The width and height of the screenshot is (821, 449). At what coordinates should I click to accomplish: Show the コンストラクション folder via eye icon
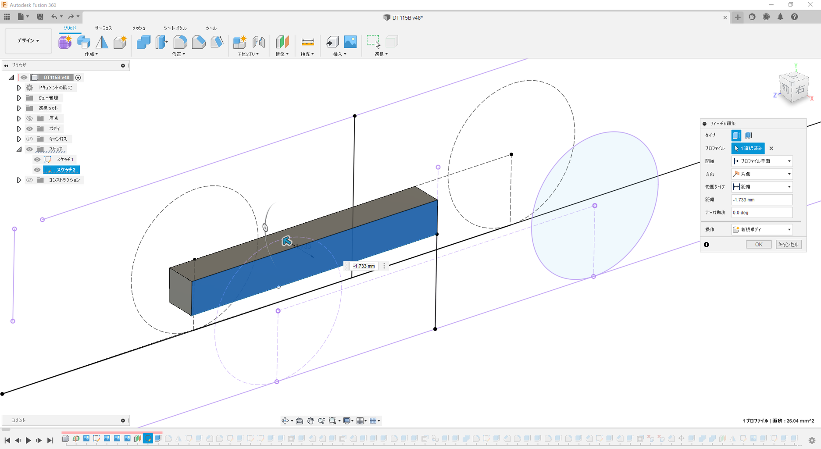29,180
